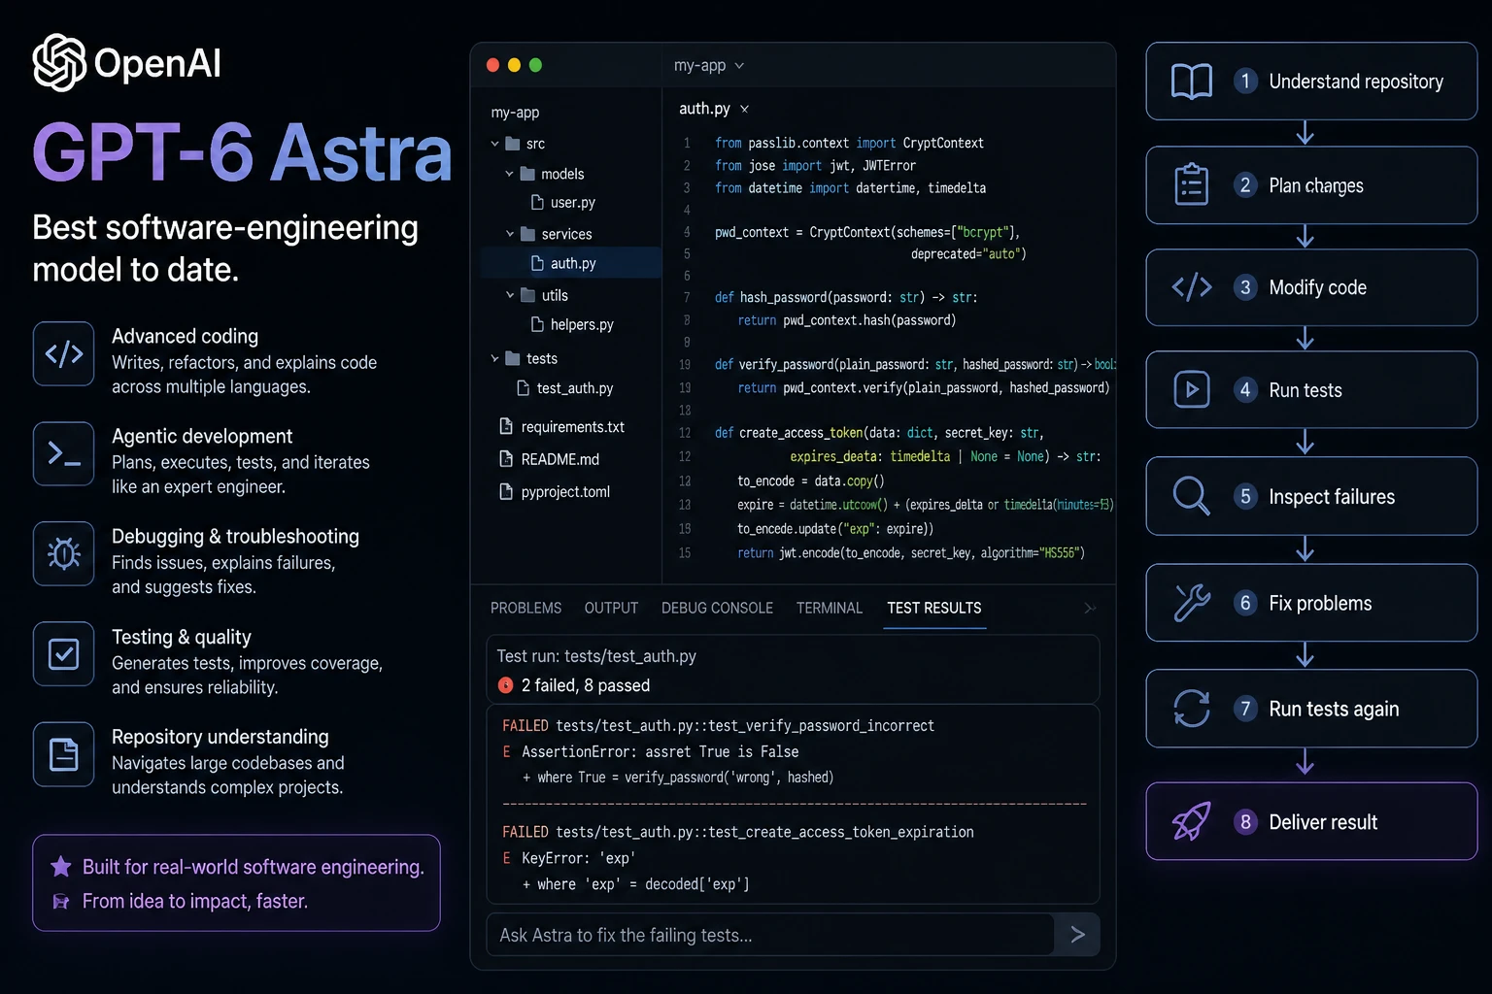Click the 'From idea to impact, faster.' text

coord(195,901)
